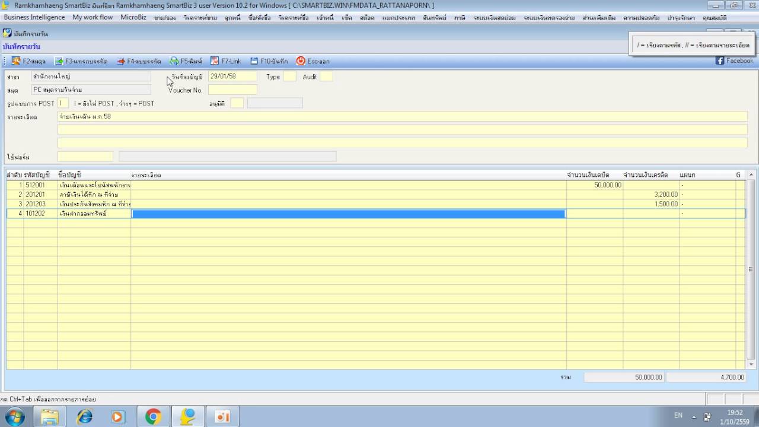This screenshot has width=759, height=427.
Task: Click the Audit input box
Action: pyautogui.click(x=326, y=77)
